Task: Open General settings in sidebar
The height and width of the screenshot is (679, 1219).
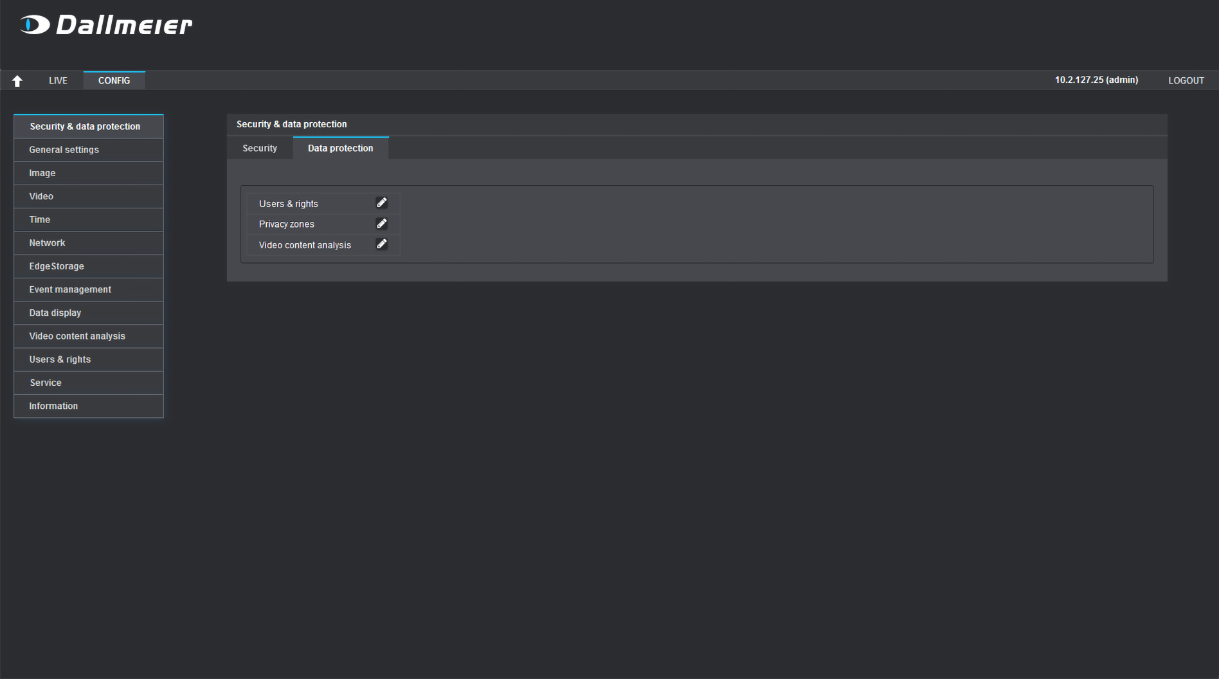Action: point(64,150)
